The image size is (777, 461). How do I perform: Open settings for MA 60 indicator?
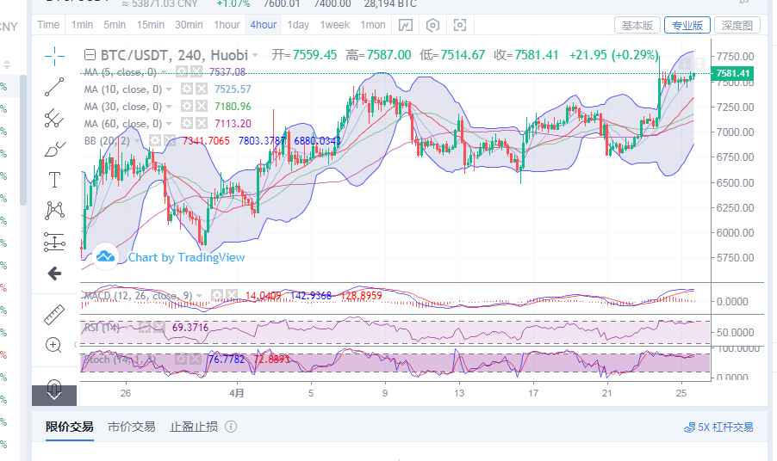186,123
